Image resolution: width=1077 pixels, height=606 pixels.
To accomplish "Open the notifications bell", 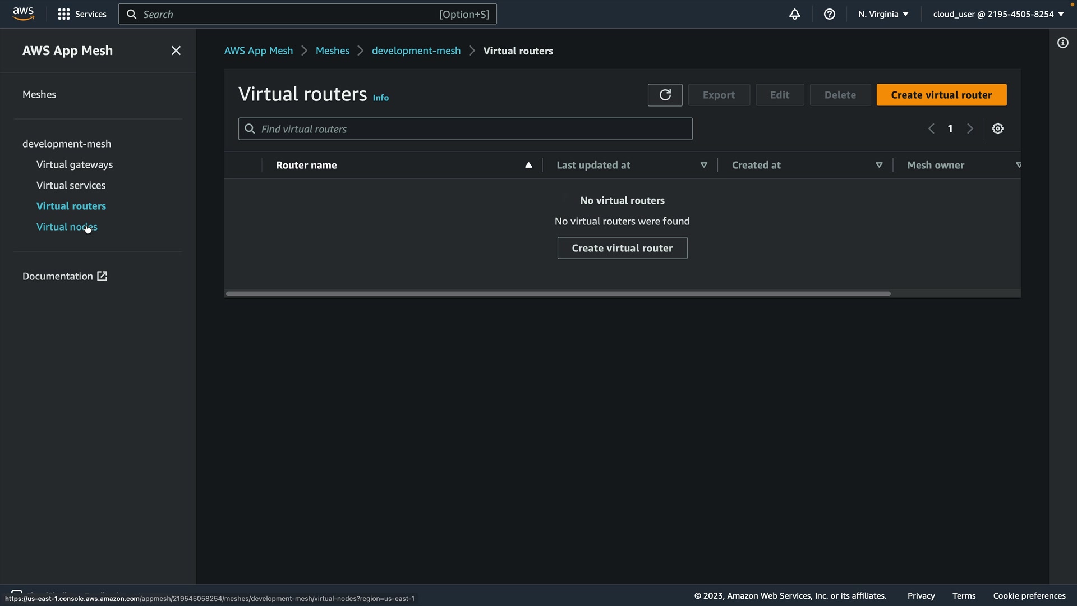I will 794,14.
